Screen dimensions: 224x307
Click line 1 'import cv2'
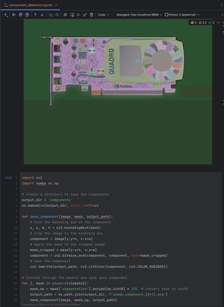[32, 178]
